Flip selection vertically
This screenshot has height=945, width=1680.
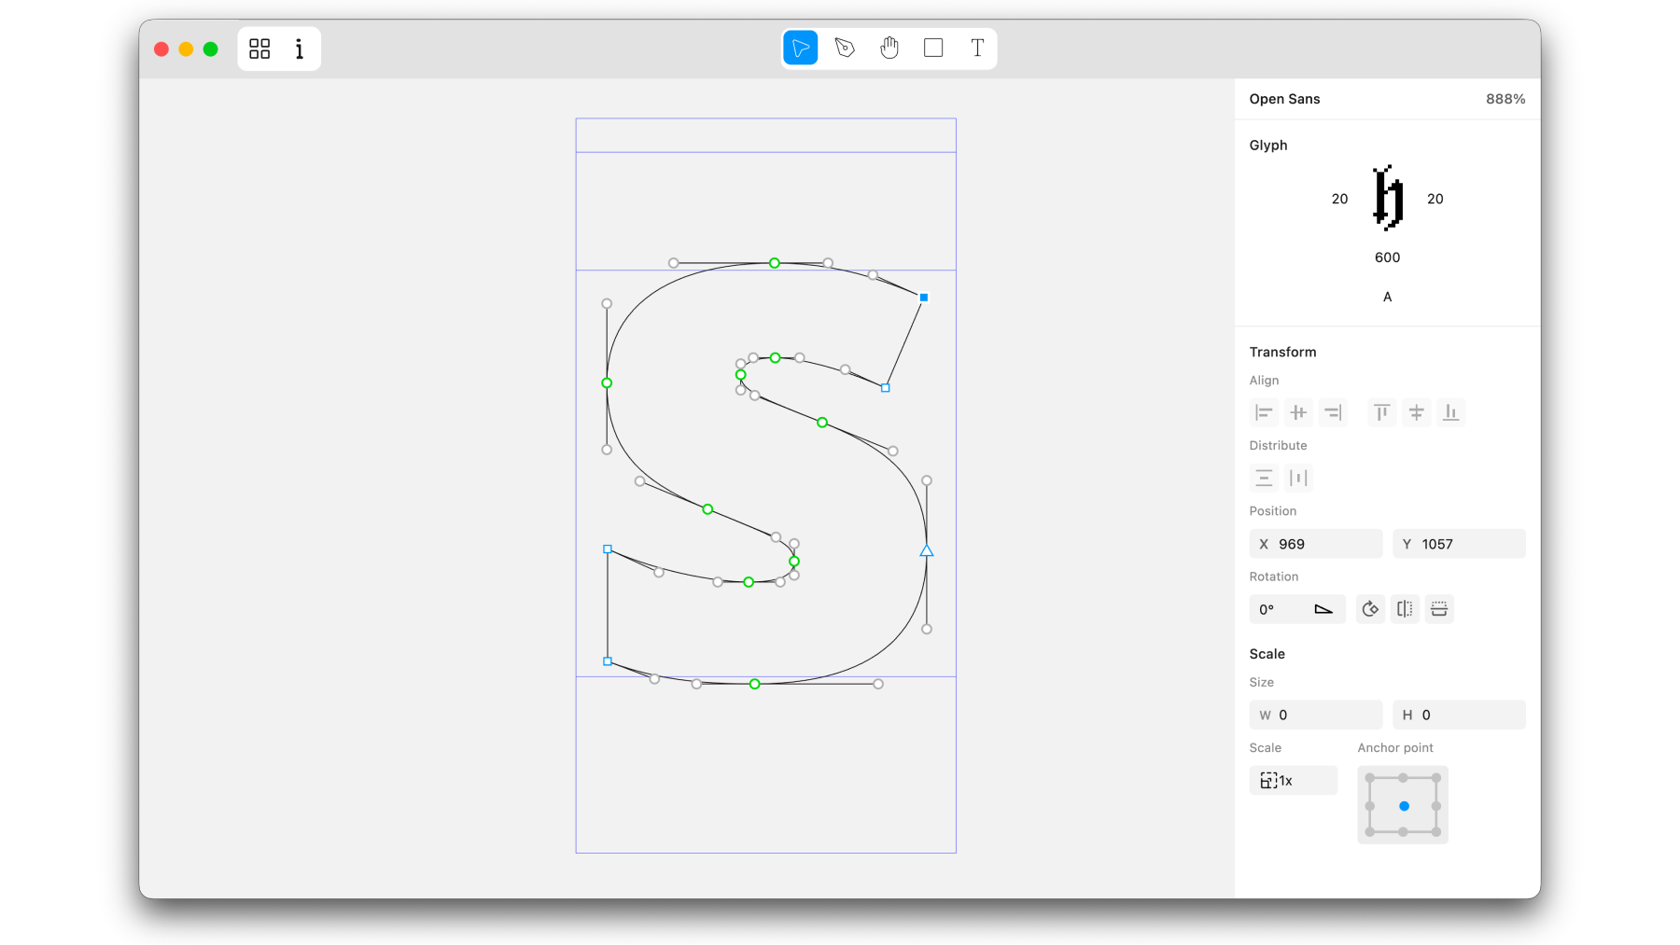(1439, 609)
